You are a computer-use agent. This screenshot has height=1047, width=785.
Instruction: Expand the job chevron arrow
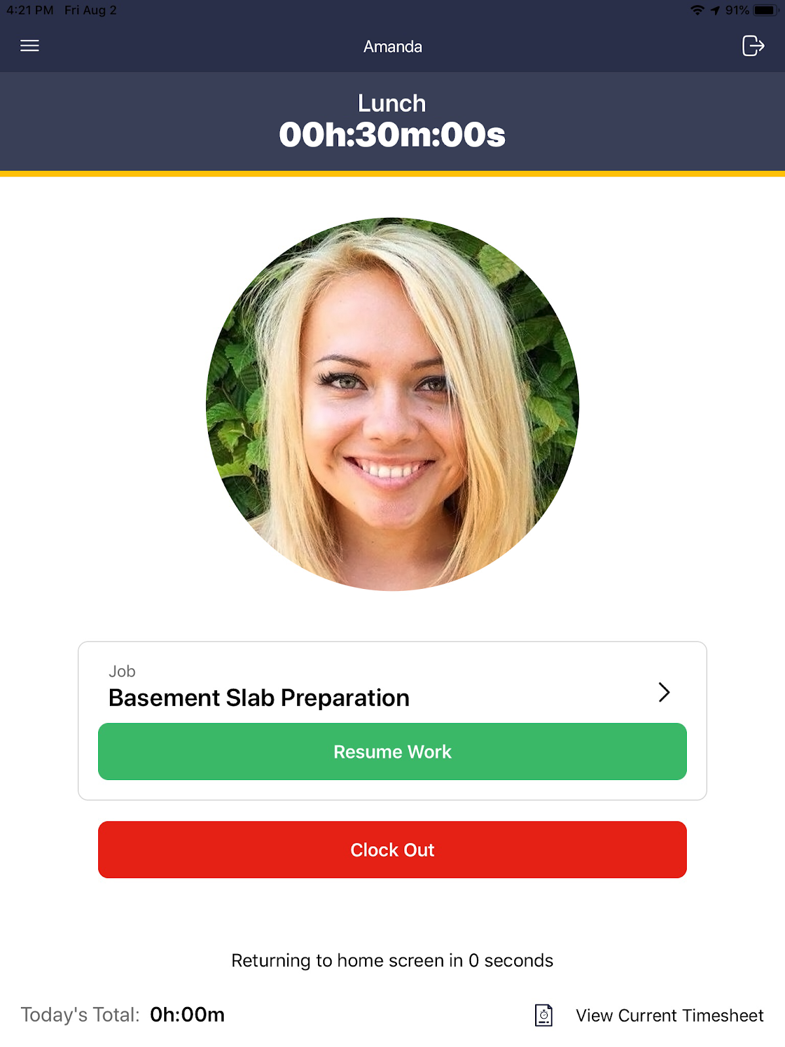[664, 692]
